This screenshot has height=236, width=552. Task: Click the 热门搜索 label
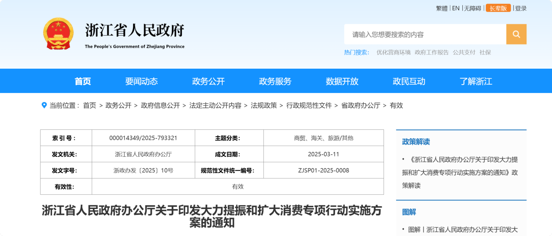click(357, 52)
